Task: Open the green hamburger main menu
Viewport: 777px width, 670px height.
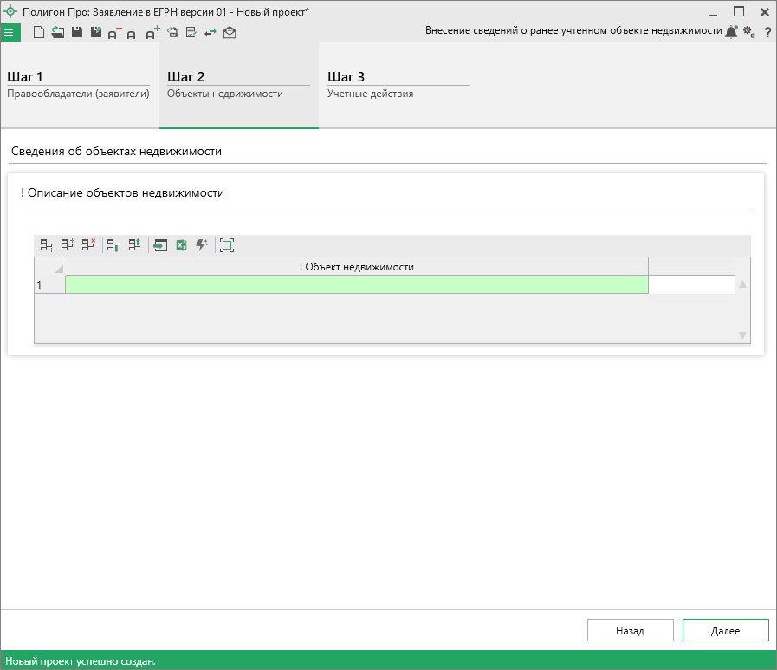Action: pos(10,32)
